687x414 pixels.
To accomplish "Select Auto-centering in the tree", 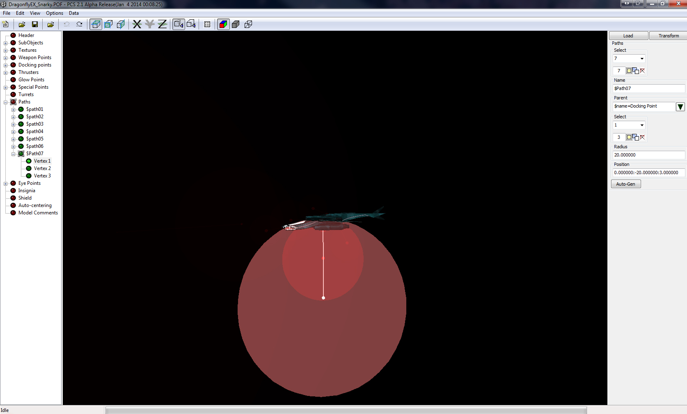I will coord(35,205).
